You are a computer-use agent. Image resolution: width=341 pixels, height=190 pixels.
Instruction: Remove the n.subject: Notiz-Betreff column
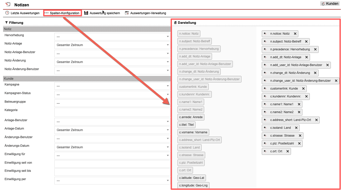[306, 41]
